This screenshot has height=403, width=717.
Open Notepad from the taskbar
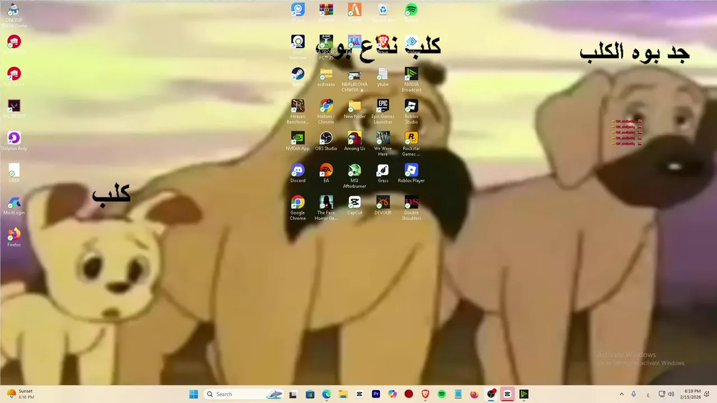(458, 394)
